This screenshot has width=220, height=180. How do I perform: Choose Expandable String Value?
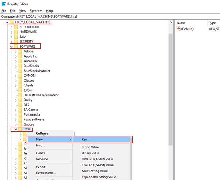coord(102,177)
